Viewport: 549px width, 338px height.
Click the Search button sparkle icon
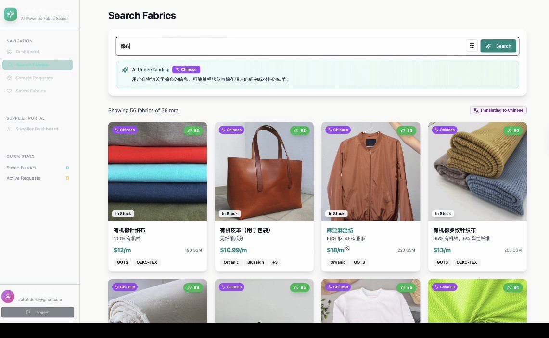tap(489, 46)
